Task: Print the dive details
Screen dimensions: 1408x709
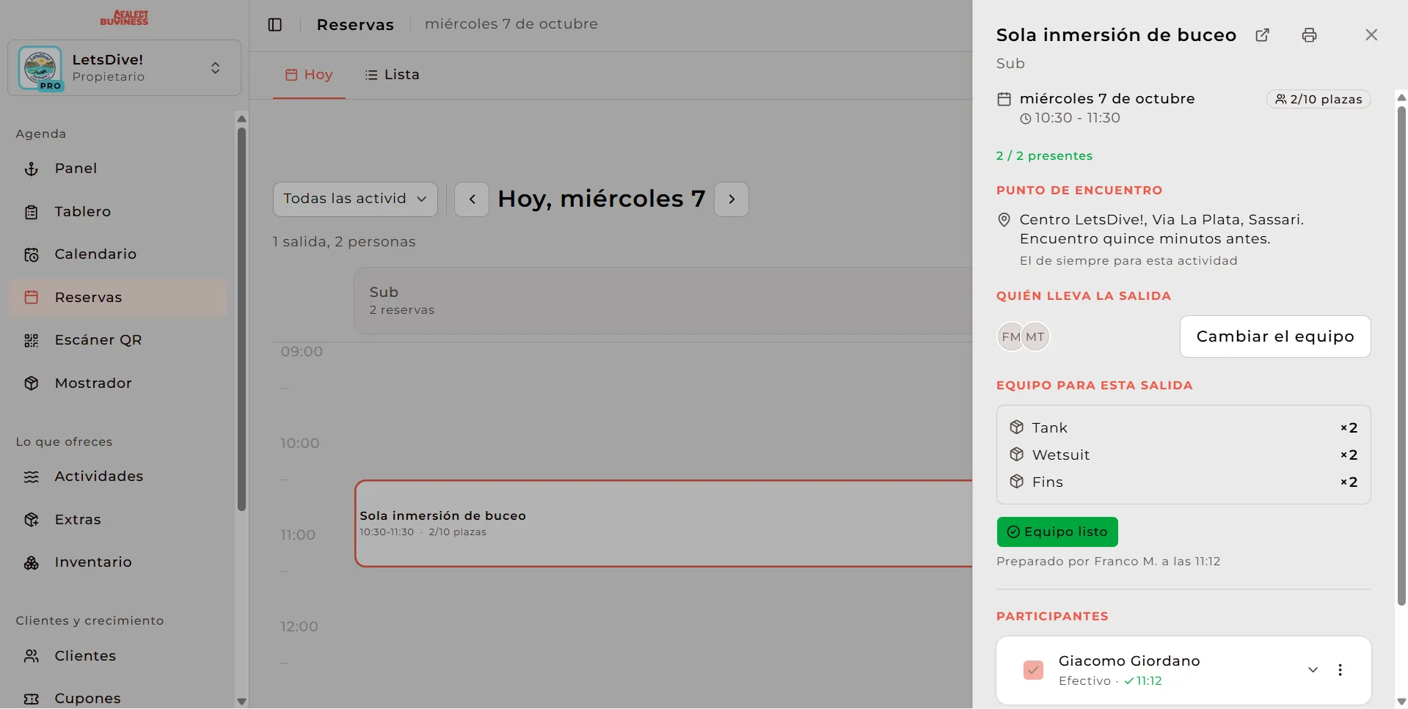Action: [x=1310, y=35]
